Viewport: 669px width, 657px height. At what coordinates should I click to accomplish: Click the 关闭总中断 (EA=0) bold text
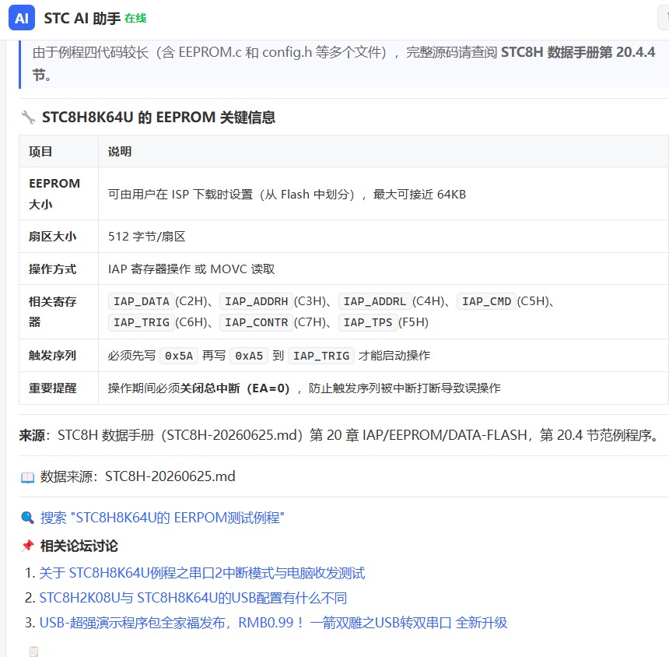coord(236,388)
